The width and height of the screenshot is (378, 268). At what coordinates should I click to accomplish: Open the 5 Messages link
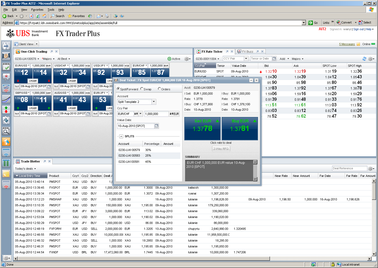[347, 44]
